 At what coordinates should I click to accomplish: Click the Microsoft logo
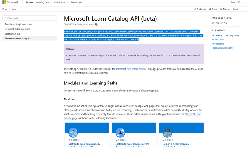[10, 2]
